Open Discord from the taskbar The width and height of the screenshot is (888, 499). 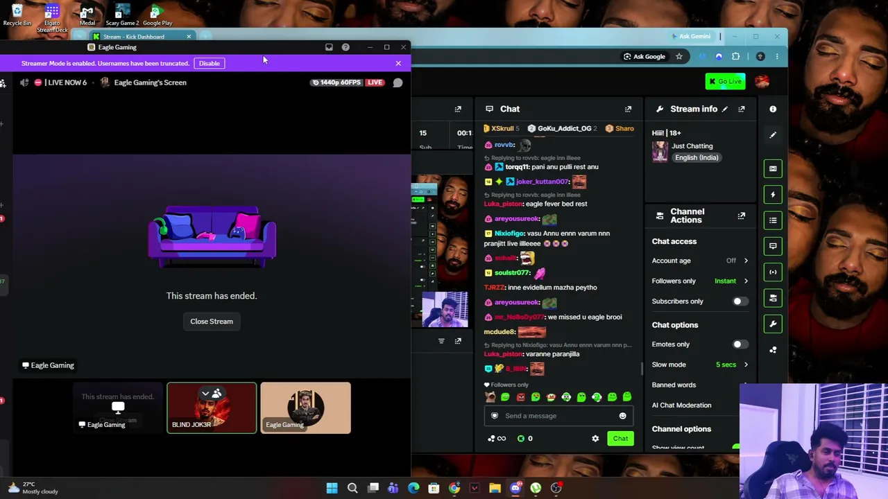tap(515, 488)
